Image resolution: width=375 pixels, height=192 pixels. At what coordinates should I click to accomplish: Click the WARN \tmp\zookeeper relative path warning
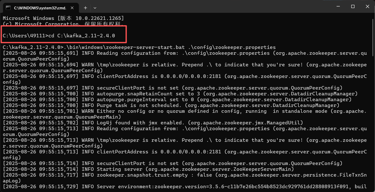[x=177, y=65]
